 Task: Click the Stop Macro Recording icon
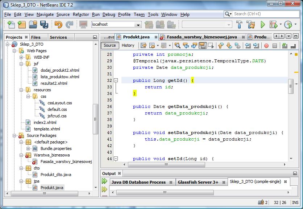275,46
